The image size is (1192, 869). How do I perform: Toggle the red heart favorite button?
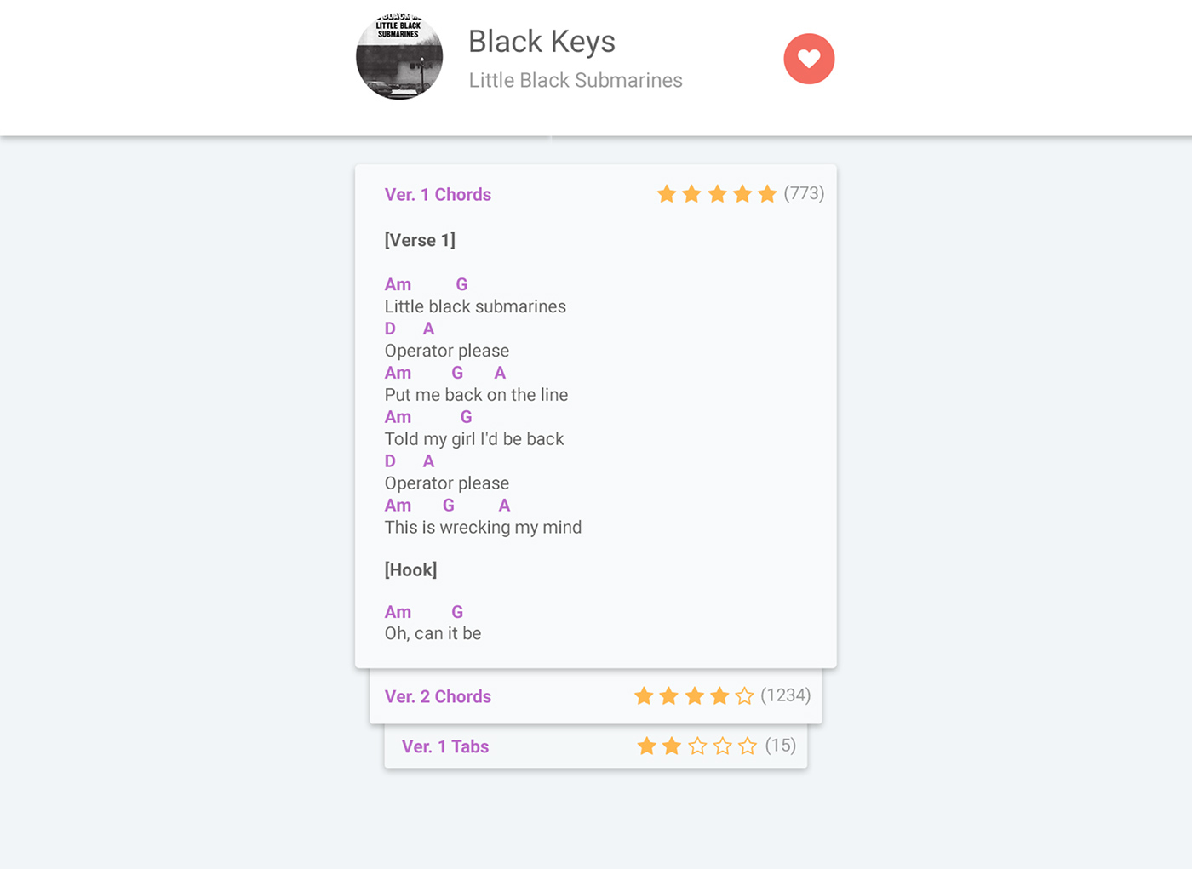point(809,59)
